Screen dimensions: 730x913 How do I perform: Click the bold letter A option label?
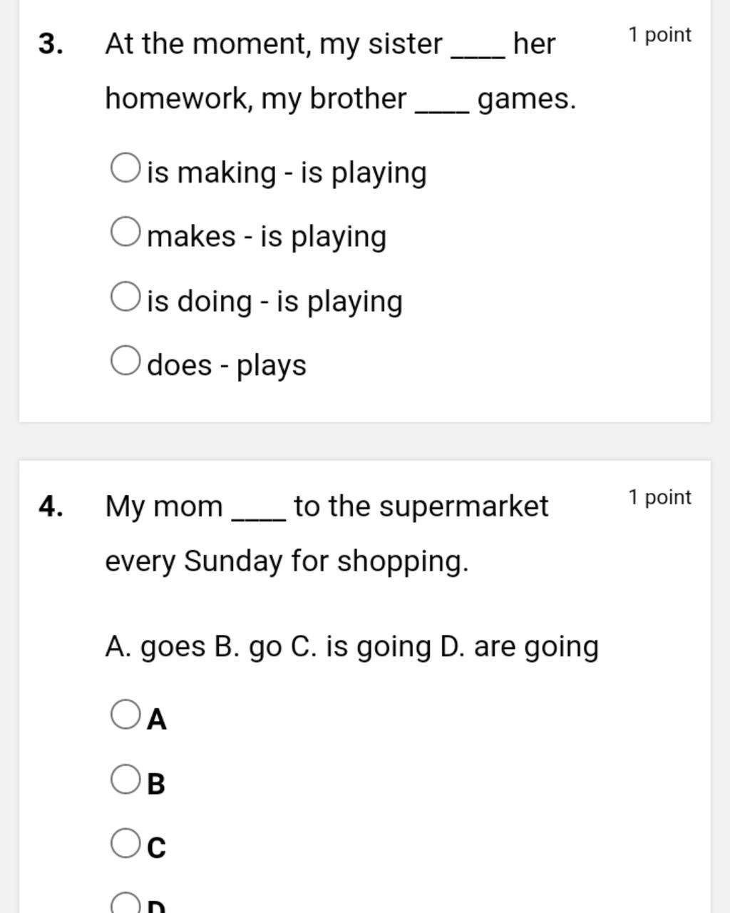pos(157,719)
